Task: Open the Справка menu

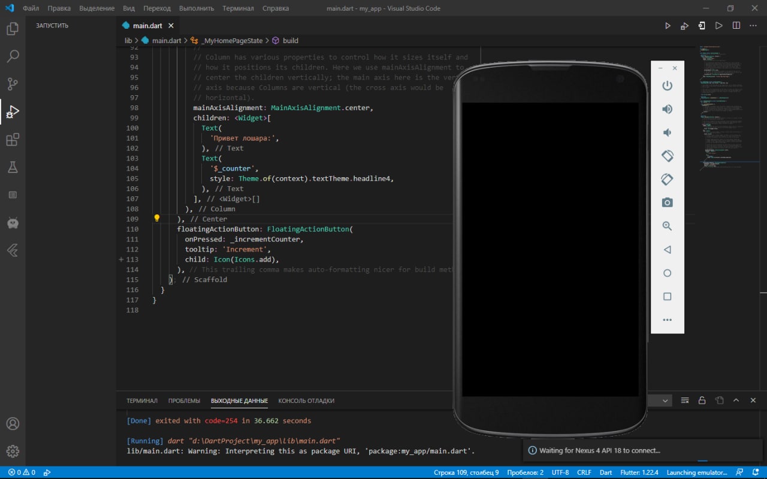Action: 275,8
